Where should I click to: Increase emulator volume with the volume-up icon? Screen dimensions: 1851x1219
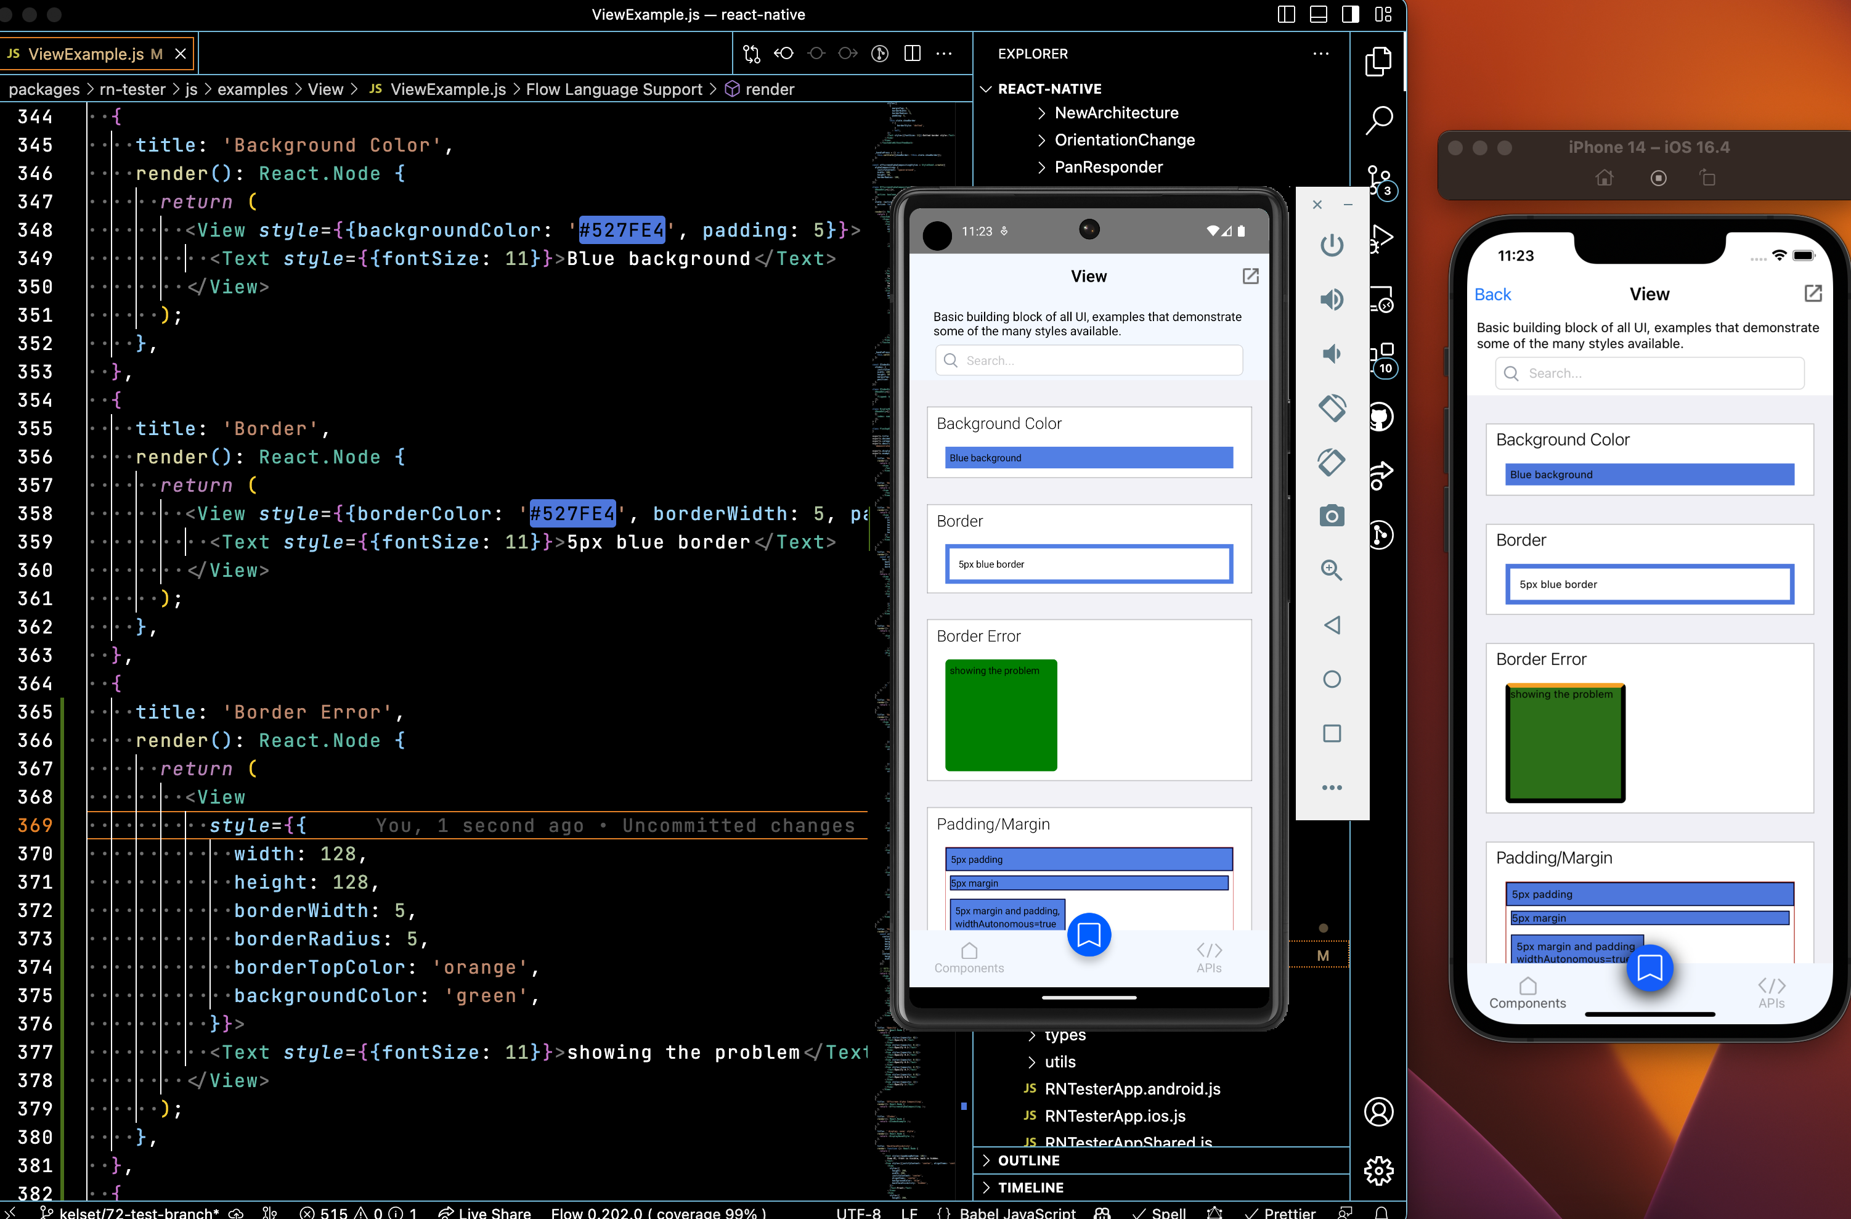pos(1332,300)
